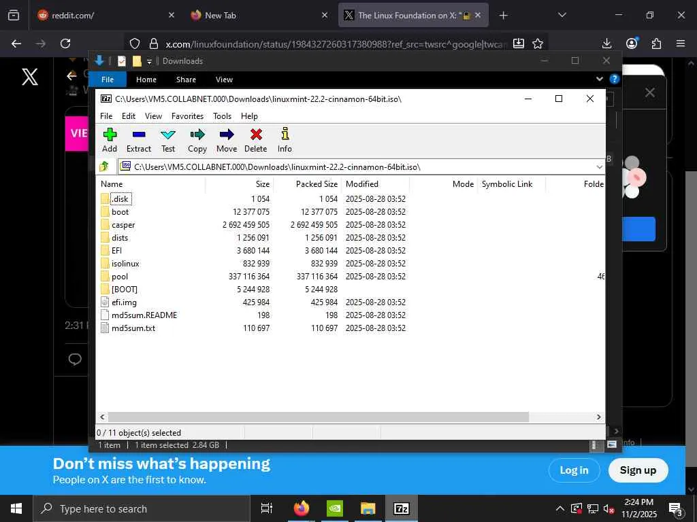Screen dimensions: 697x522
Task: Sort by the Size column header
Action: click(239, 184)
